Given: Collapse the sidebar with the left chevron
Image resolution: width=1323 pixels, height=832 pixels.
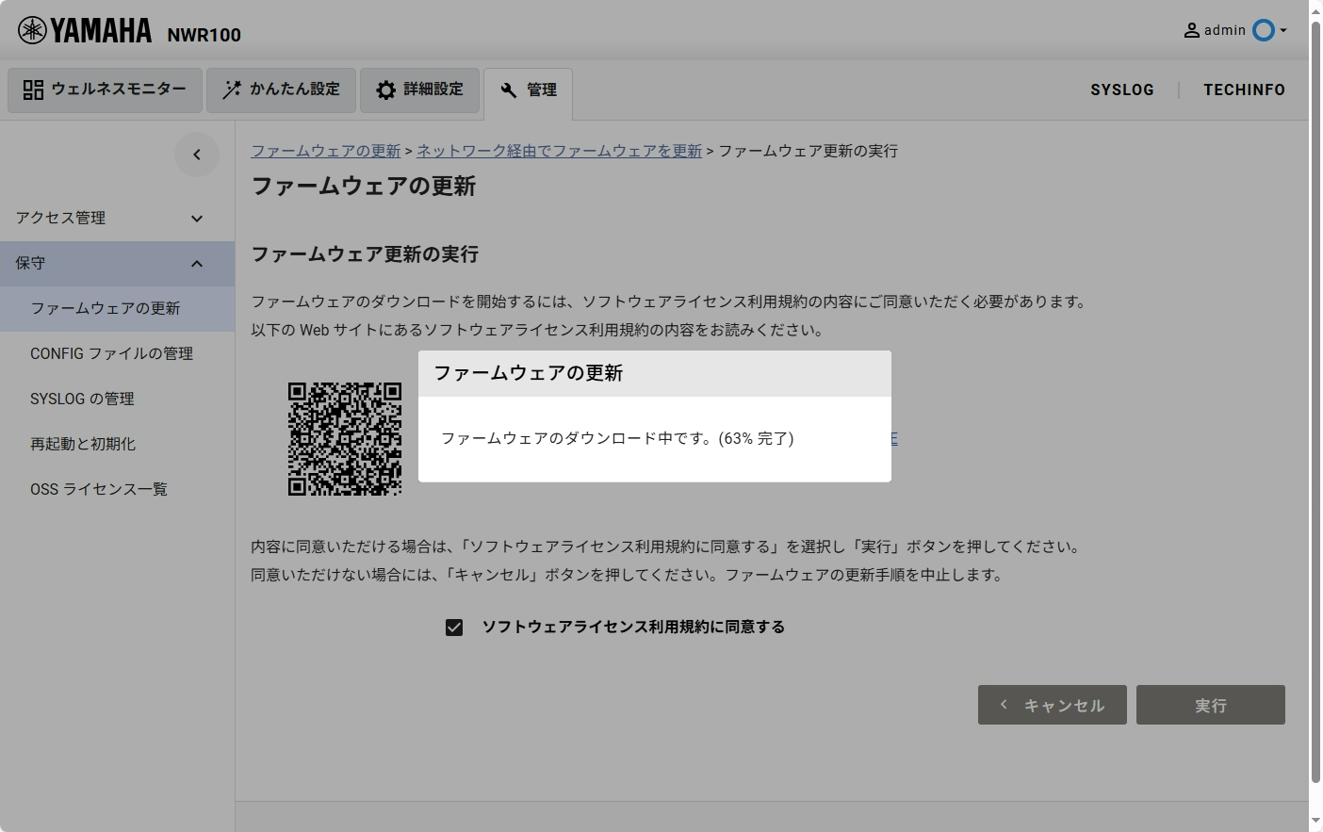Looking at the screenshot, I should (197, 155).
